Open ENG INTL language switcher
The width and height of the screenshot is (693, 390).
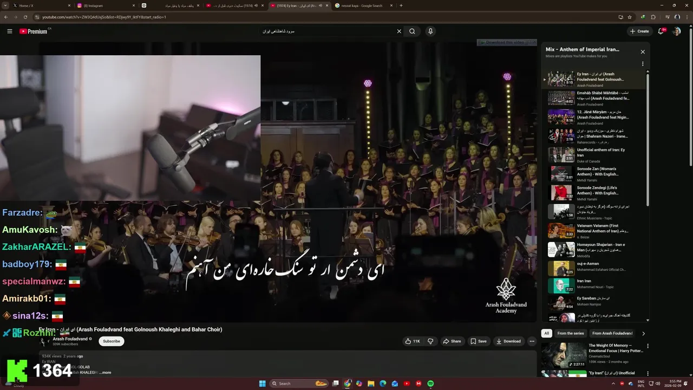point(641,383)
